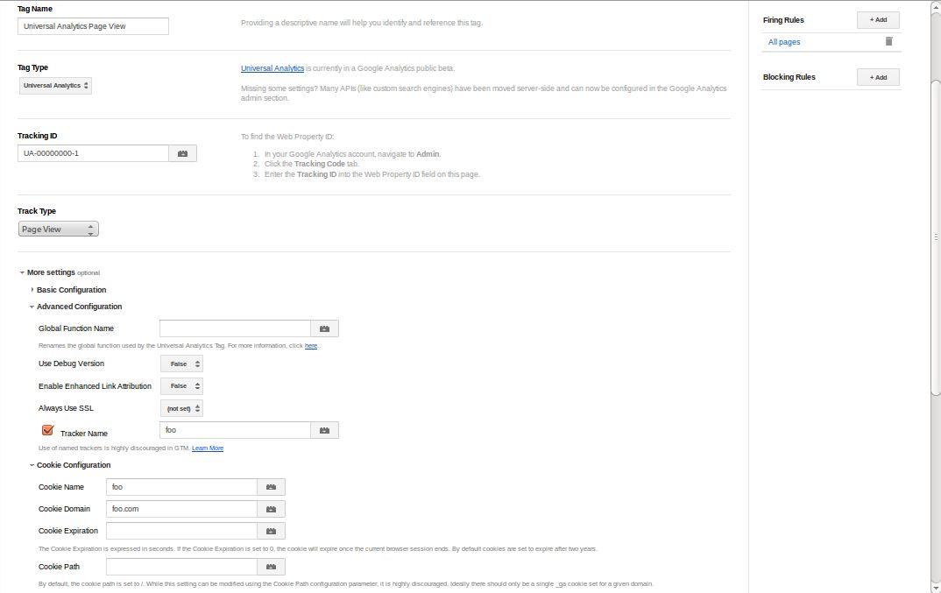This screenshot has width=941, height=593.
Task: Open macro picker beside Global Function Name
Action: [x=325, y=329]
